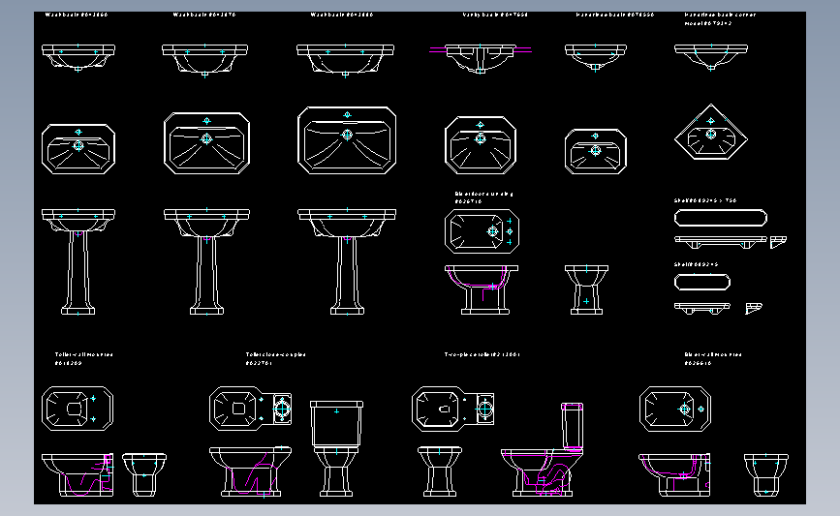Click the 'Handrinse basin corner' label text
Viewport: 840px width, 516px height.
[x=720, y=15]
